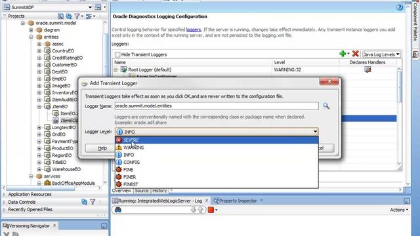Pick FINE logger level option

click(217, 169)
